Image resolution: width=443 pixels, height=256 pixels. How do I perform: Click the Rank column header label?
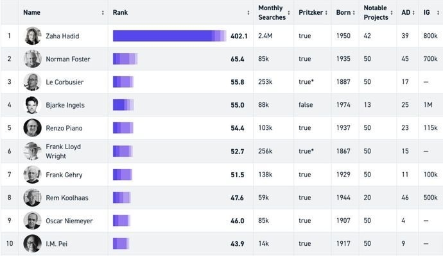pos(120,13)
